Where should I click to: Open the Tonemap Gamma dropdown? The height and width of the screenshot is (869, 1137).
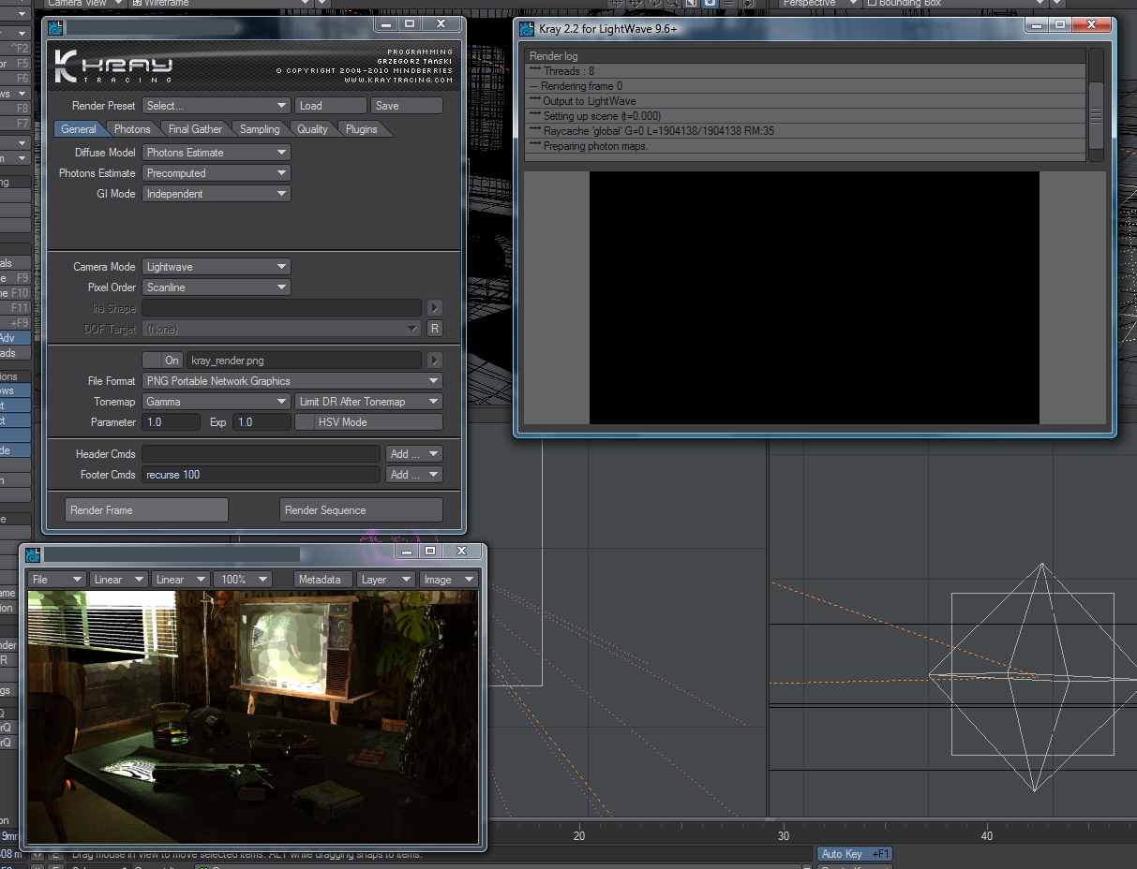click(x=217, y=402)
